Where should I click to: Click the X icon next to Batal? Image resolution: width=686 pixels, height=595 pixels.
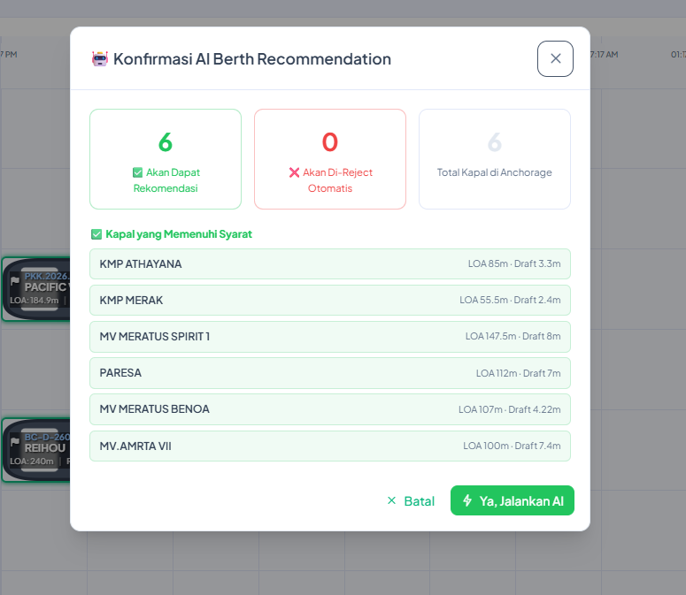point(391,500)
